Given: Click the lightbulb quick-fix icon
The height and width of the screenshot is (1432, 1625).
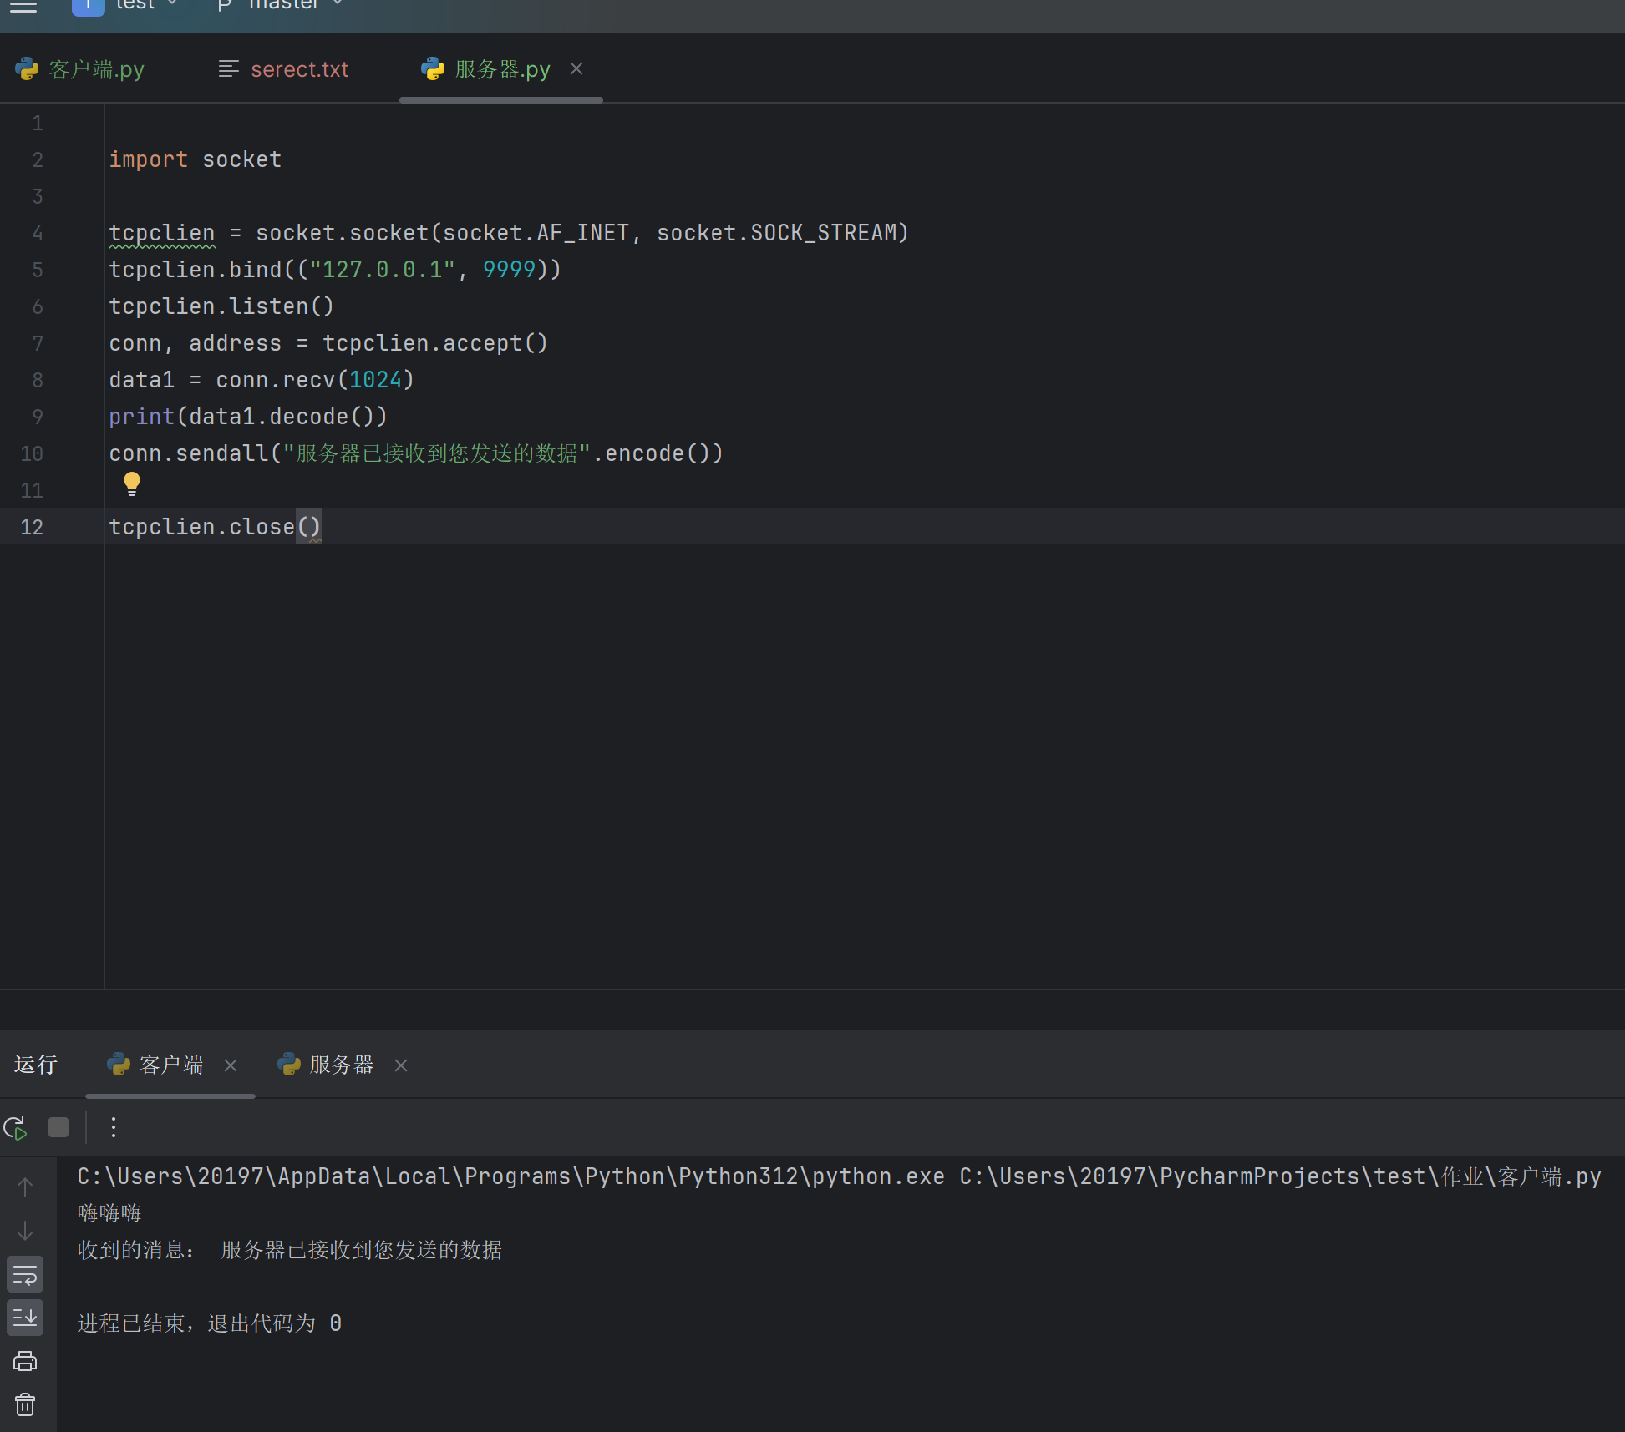Looking at the screenshot, I should (132, 483).
